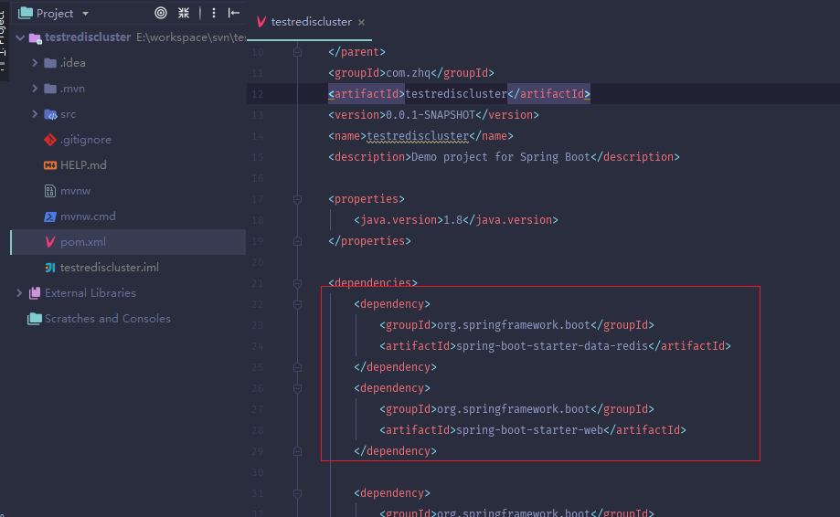Click the groupId org.springframework.boot on line 23

[513, 325]
